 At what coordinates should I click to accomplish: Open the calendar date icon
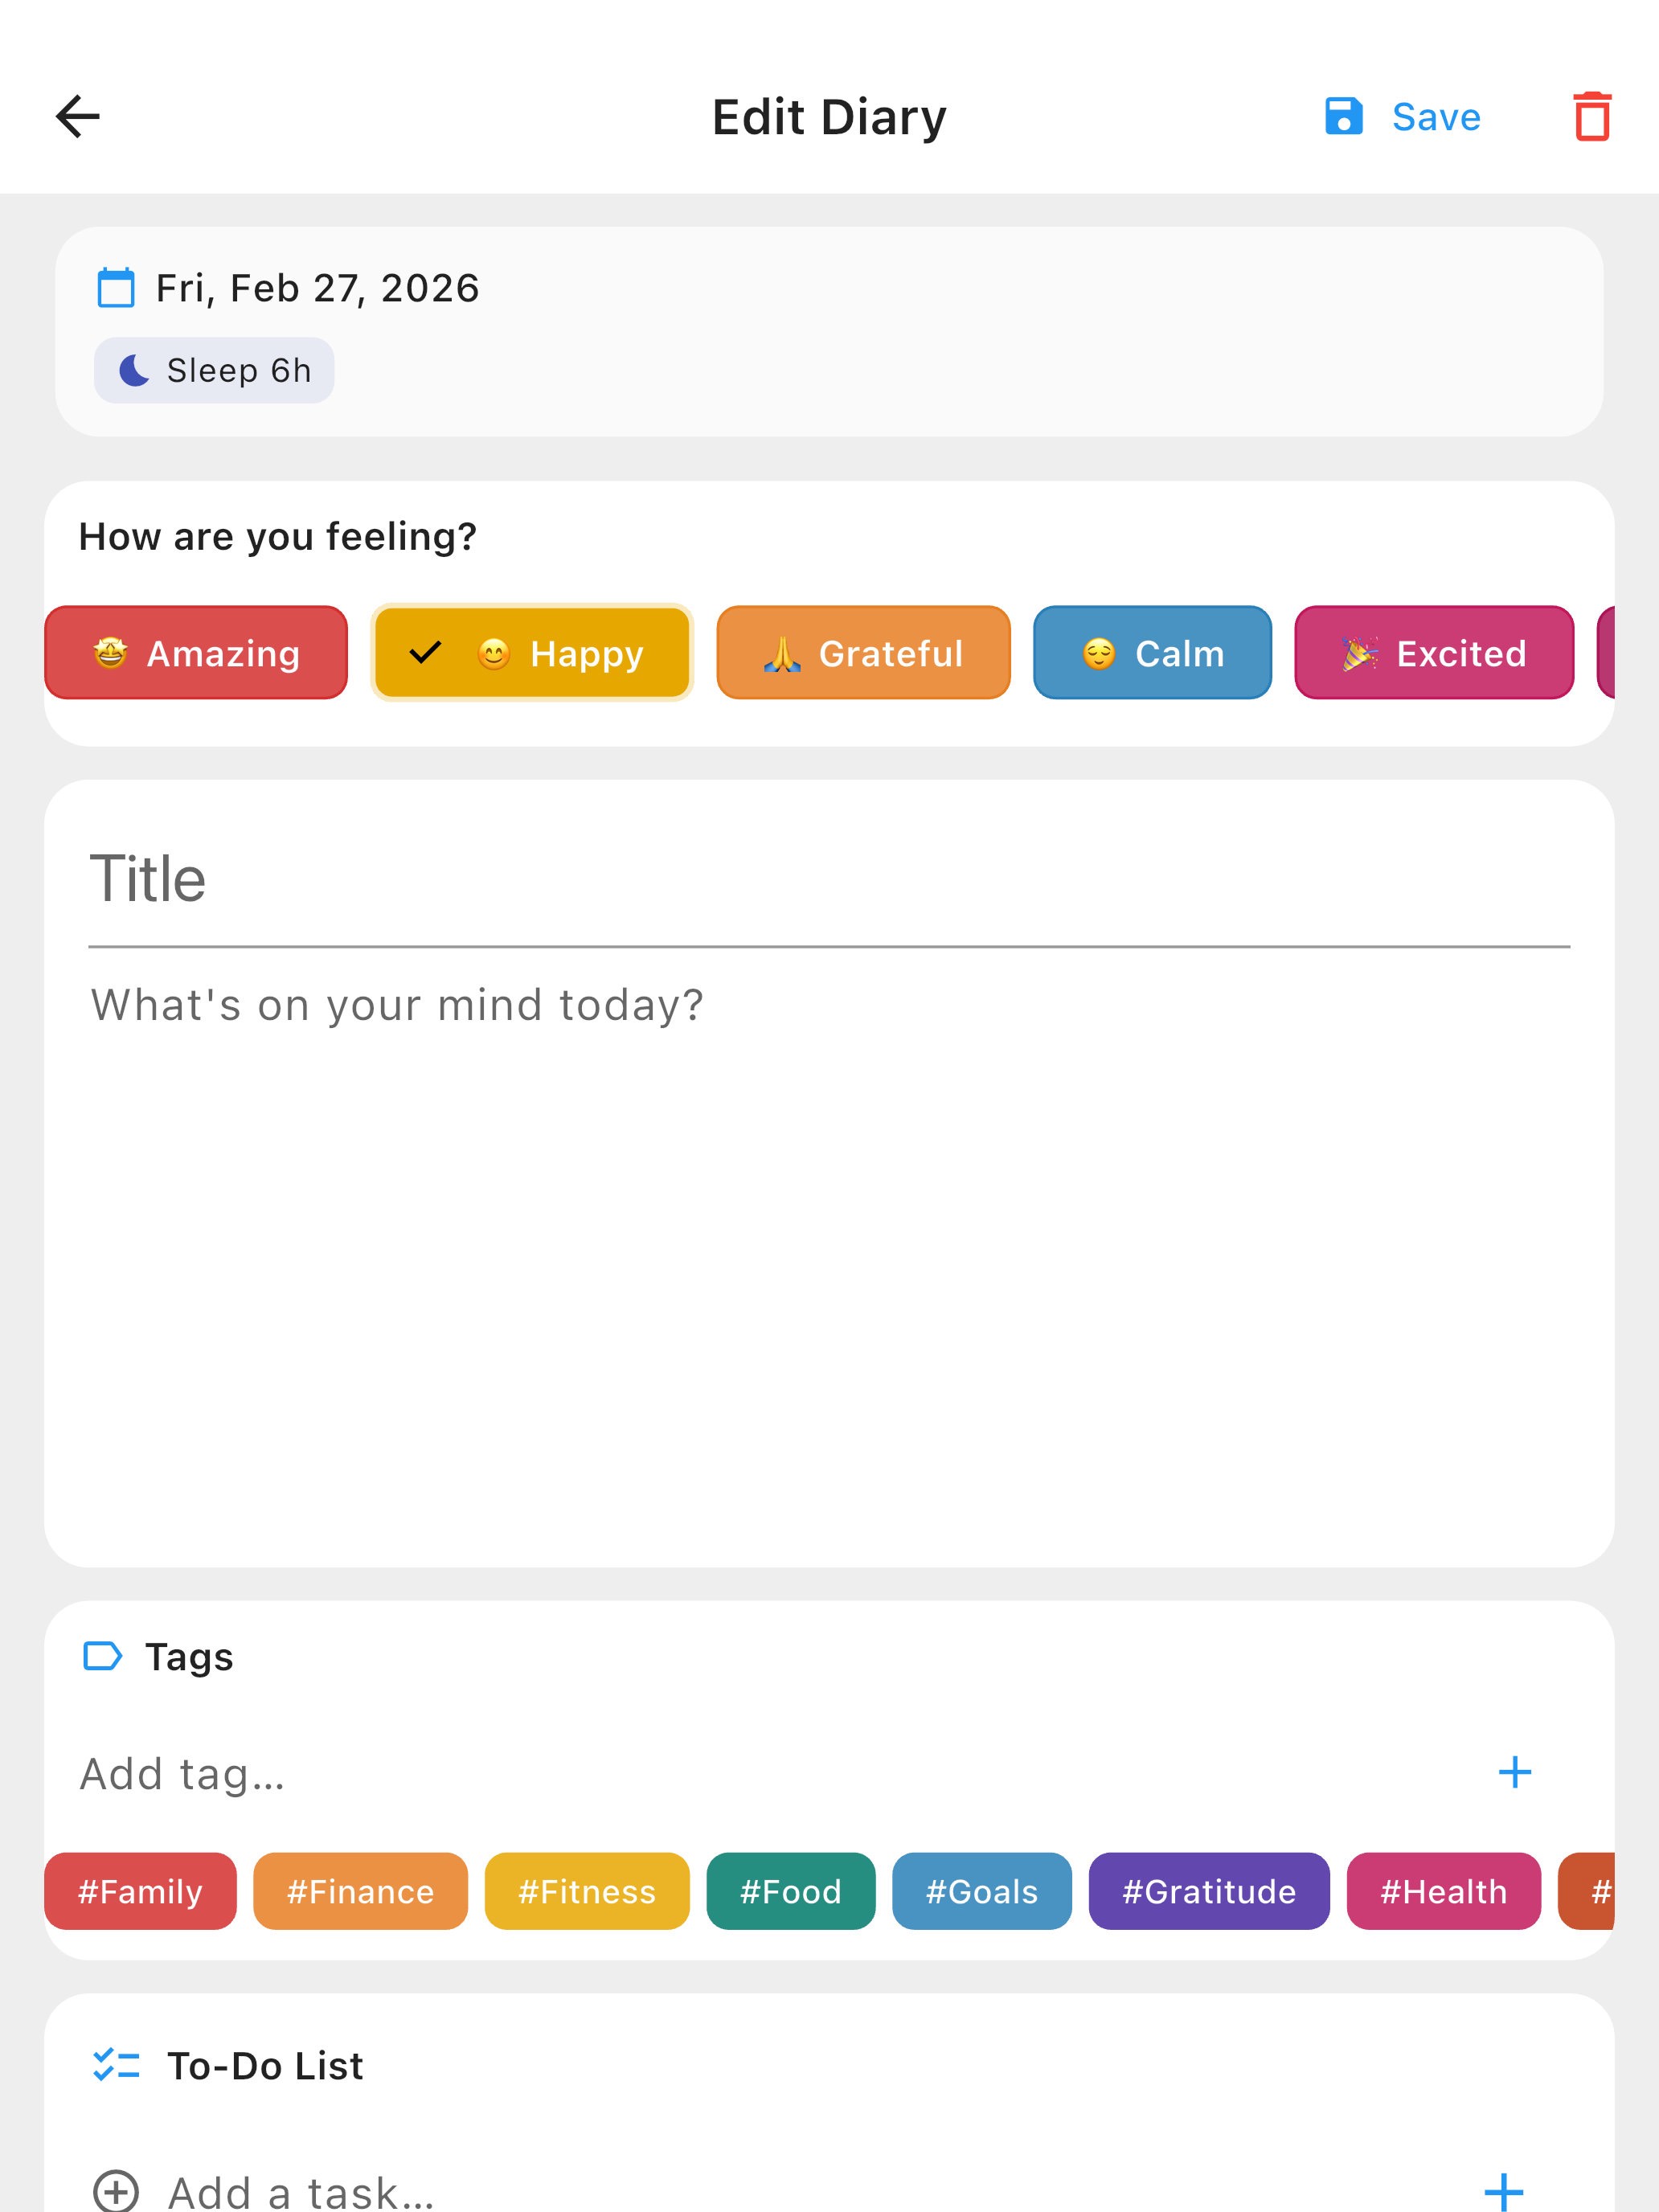[114, 288]
